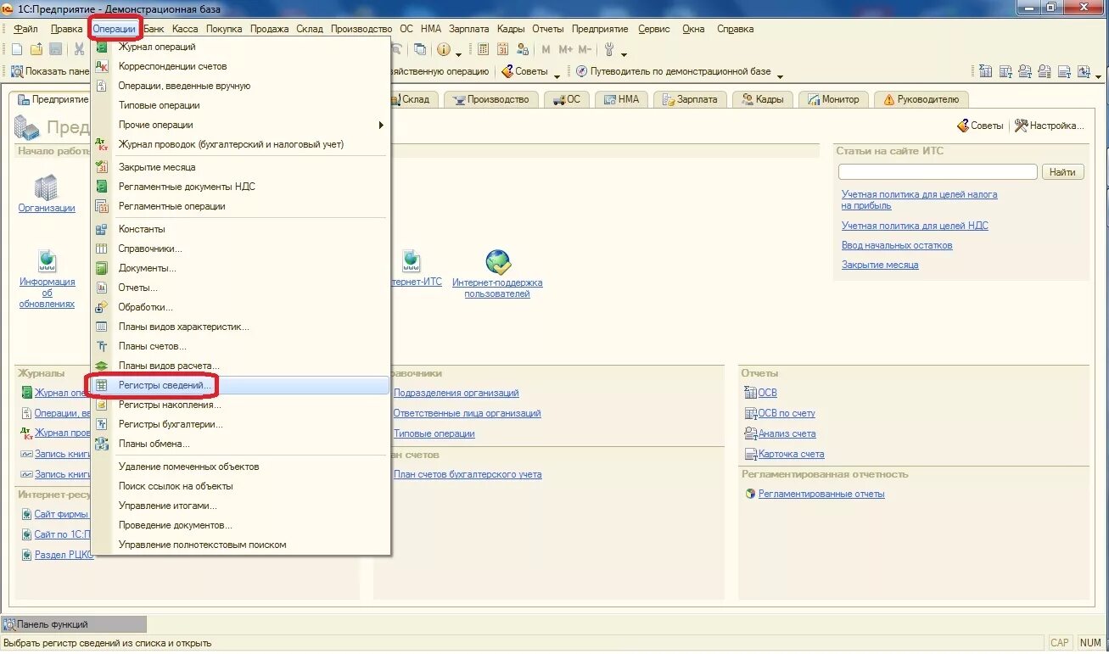This screenshot has height=654, width=1109.
Task: Expand dropdown arrow next to help icon
Action: pos(459,54)
